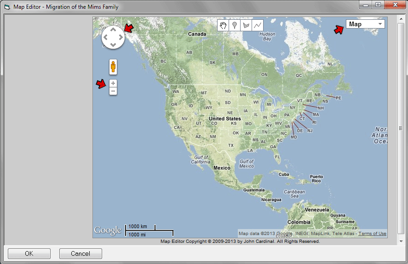Select the hand pan tool
Viewport: 408px width, 264px height.
click(223, 25)
